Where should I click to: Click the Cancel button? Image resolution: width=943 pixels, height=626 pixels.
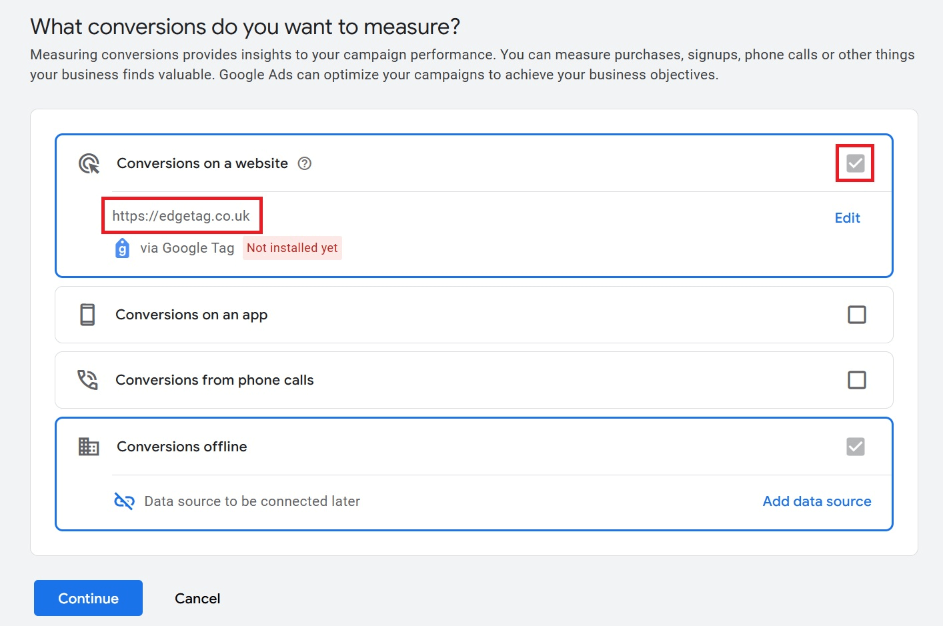tap(197, 599)
